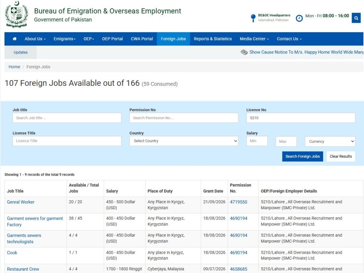Open permission 4690194 in the Cook row
Screen dimensions: 364x273
239,253
